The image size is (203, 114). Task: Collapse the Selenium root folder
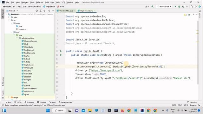coord(6,14)
